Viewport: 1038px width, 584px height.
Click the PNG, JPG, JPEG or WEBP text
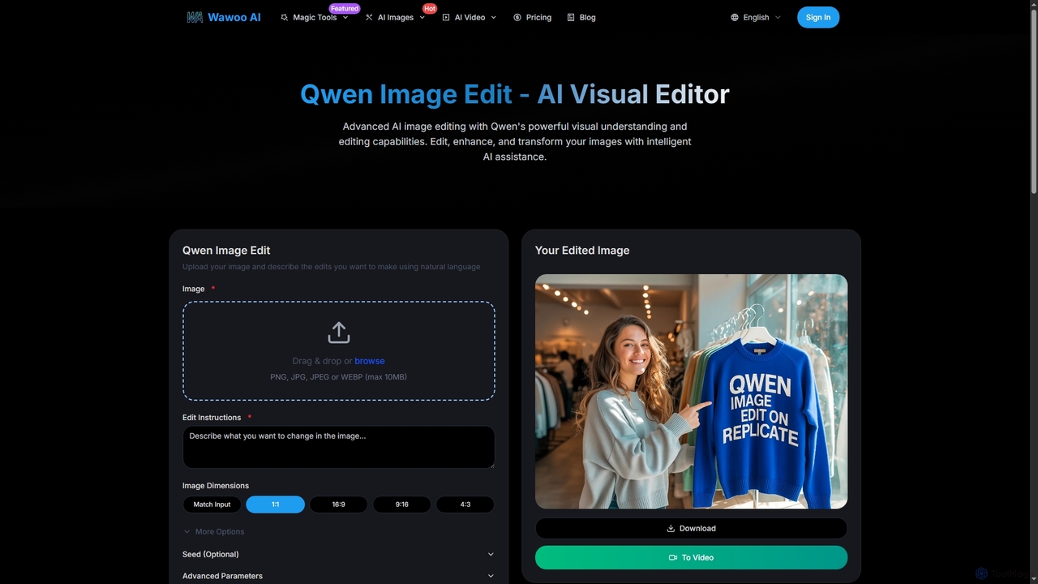tap(339, 377)
